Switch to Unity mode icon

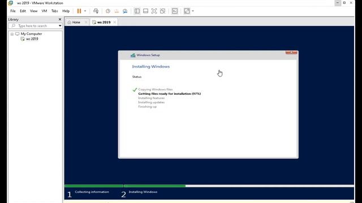tap(162, 11)
